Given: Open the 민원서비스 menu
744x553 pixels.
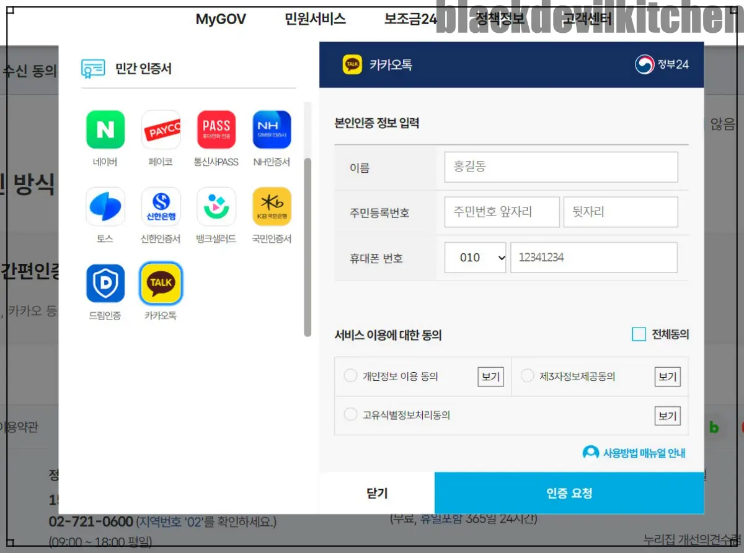Looking at the screenshot, I should pyautogui.click(x=315, y=19).
